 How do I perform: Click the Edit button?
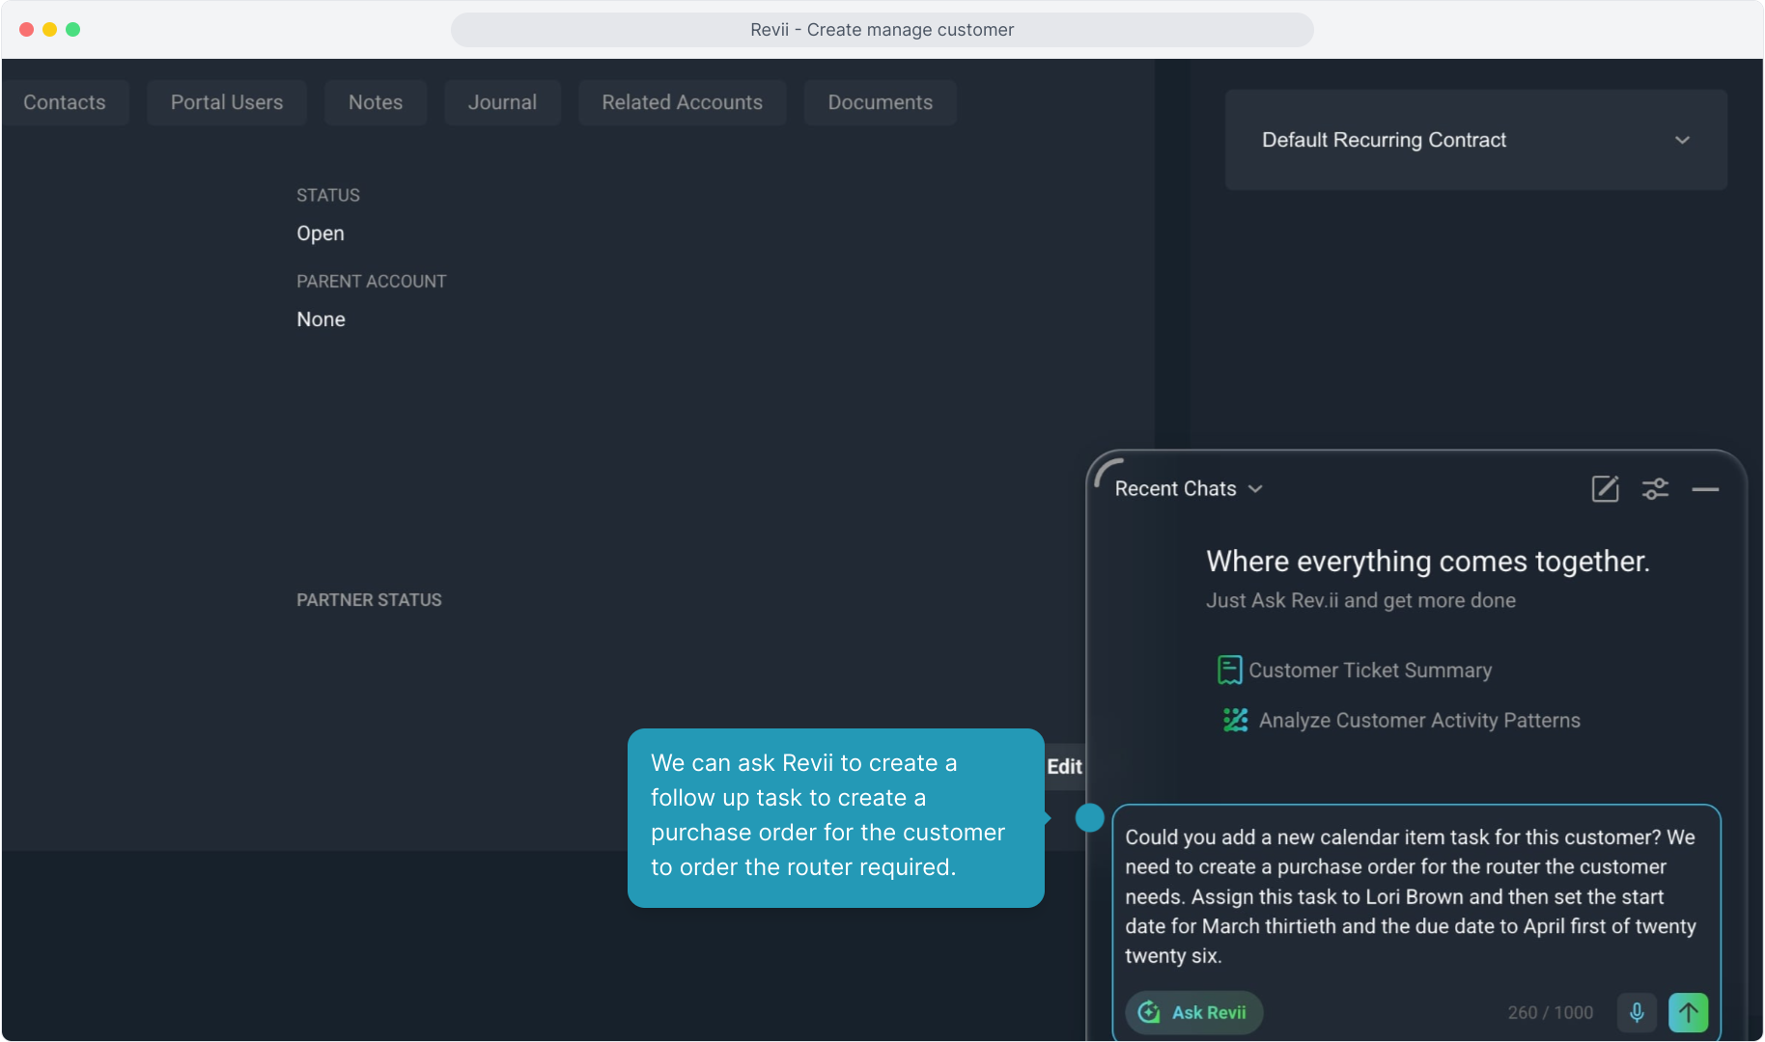(1064, 767)
